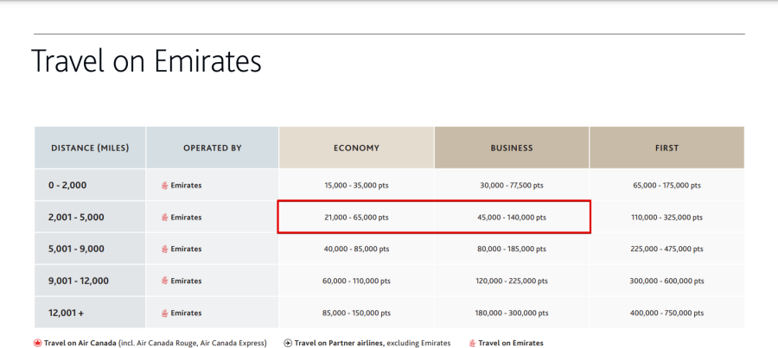Click business value 180,000 - 300,000 pts
The width and height of the screenshot is (778, 348).
point(512,313)
